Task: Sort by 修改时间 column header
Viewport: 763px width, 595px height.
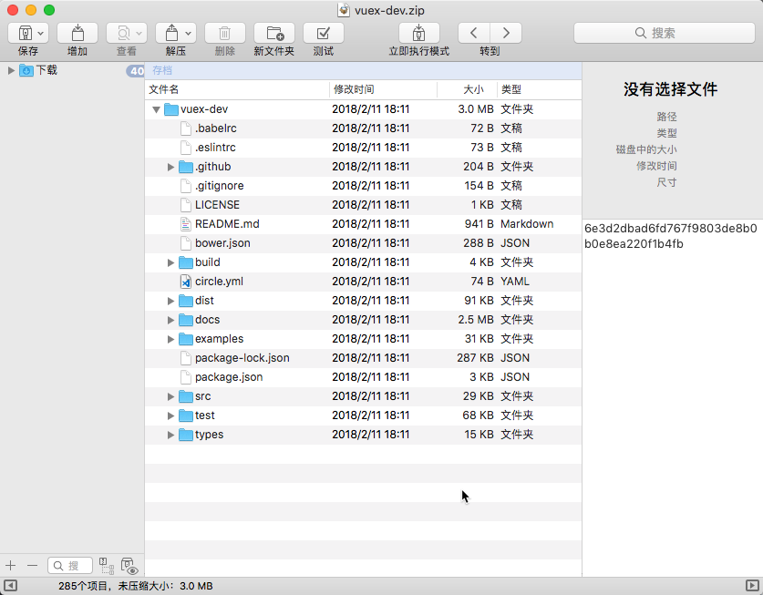Action: (x=383, y=89)
